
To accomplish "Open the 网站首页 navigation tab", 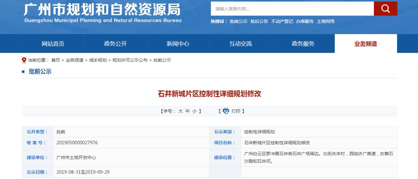I will tap(53, 44).
